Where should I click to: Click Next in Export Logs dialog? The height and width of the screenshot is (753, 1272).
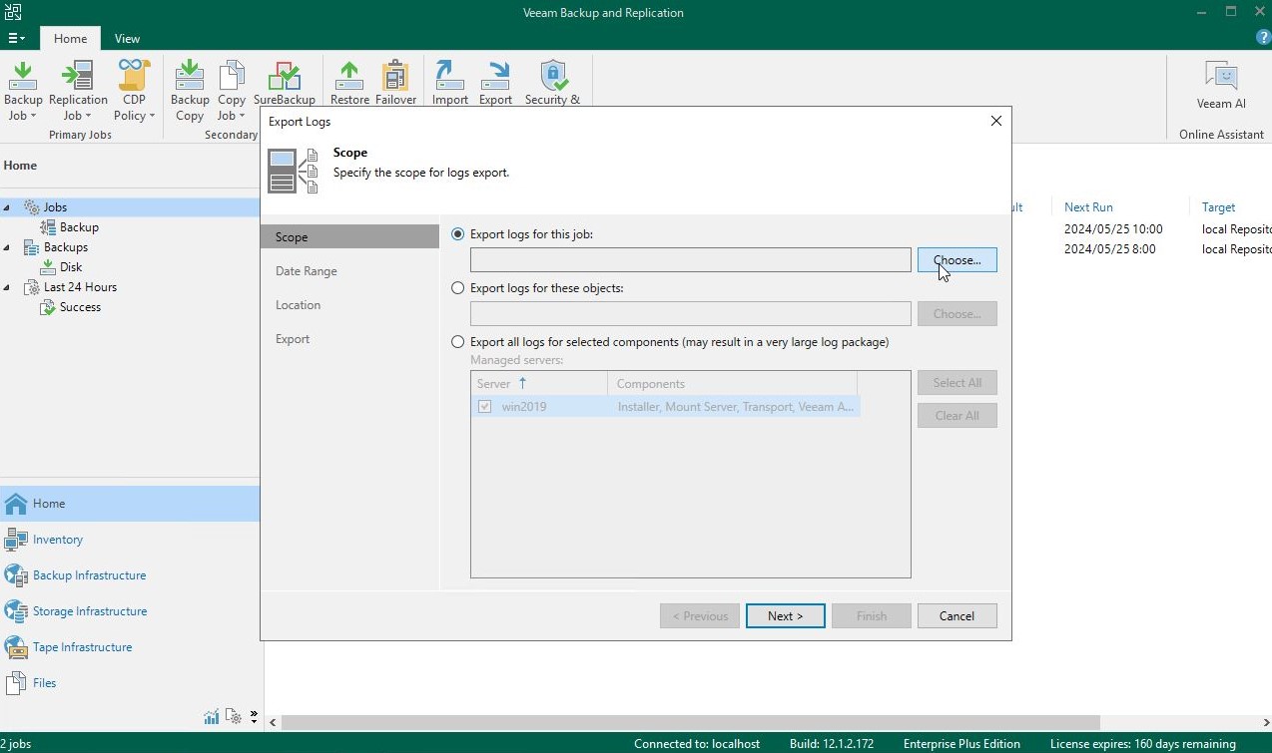[x=786, y=616]
